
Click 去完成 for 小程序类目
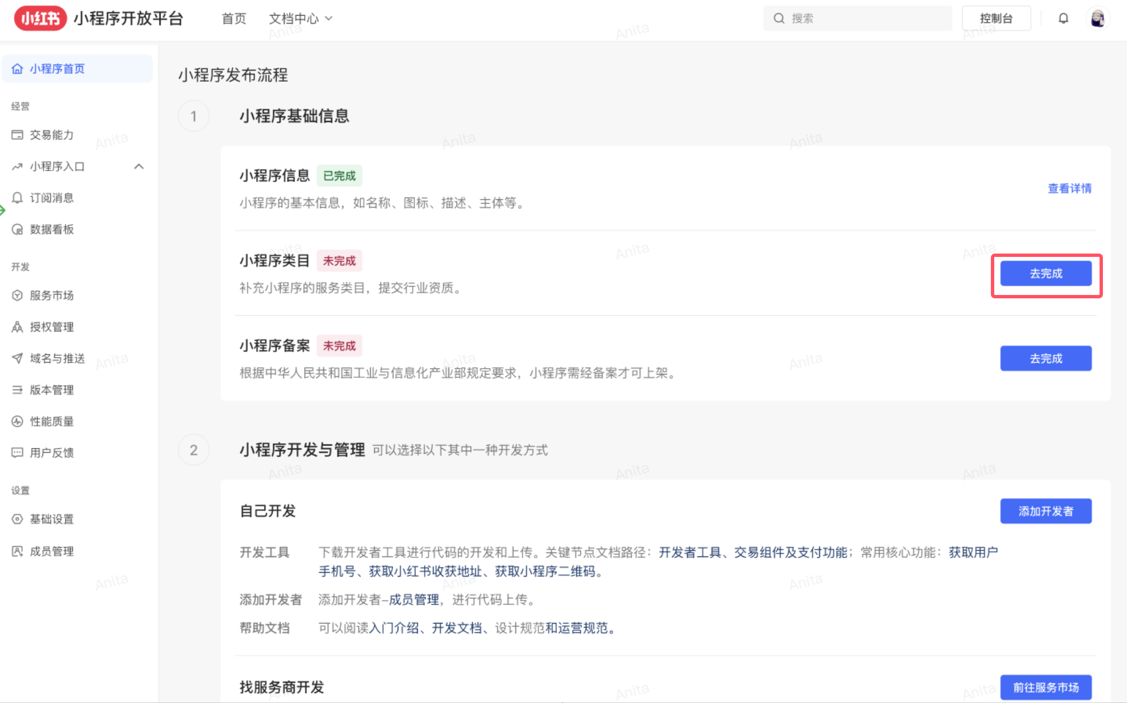click(1045, 273)
